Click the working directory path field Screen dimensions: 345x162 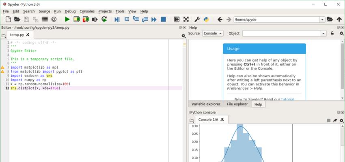276,19
